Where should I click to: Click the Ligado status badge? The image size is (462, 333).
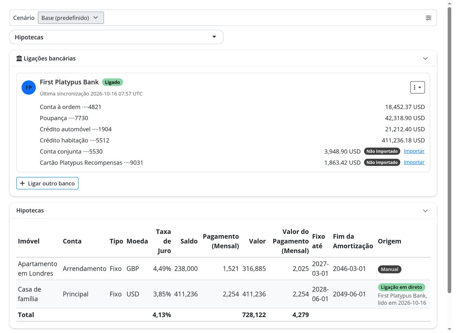[x=112, y=82]
